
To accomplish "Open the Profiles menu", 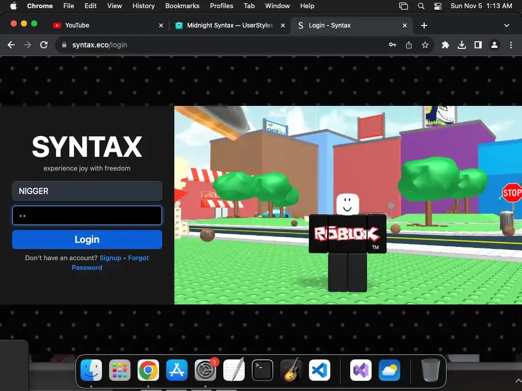I will [x=221, y=6].
